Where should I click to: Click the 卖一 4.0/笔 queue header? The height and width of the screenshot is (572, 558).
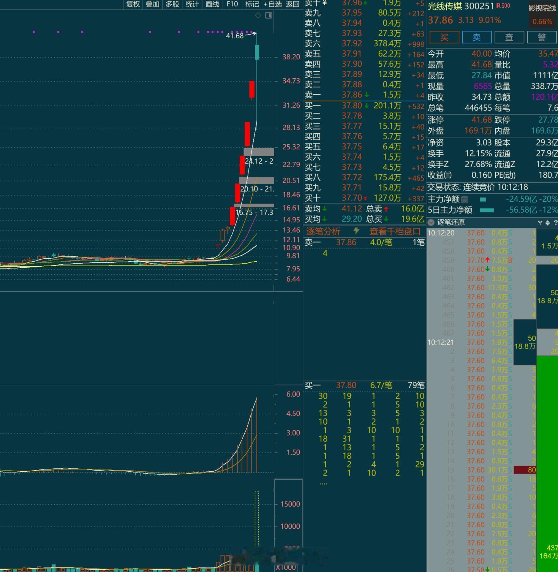[364, 242]
